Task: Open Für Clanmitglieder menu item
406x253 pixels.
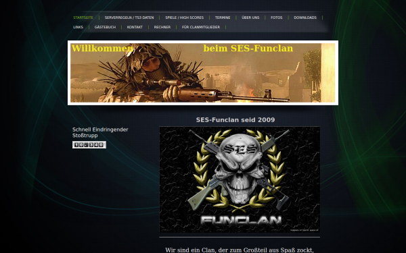Action: [x=201, y=27]
